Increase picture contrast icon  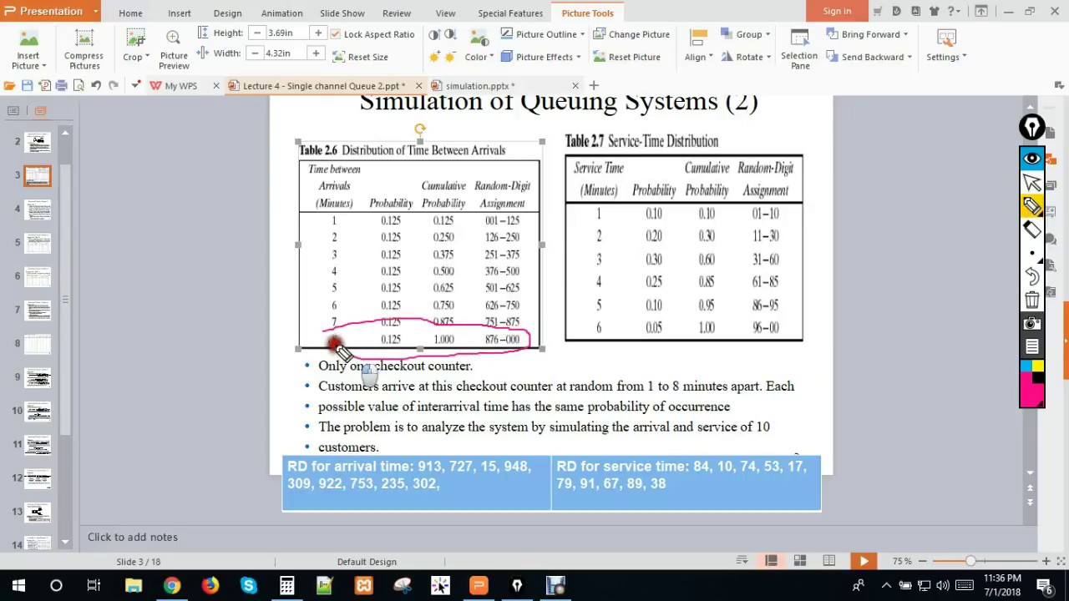coord(434,34)
